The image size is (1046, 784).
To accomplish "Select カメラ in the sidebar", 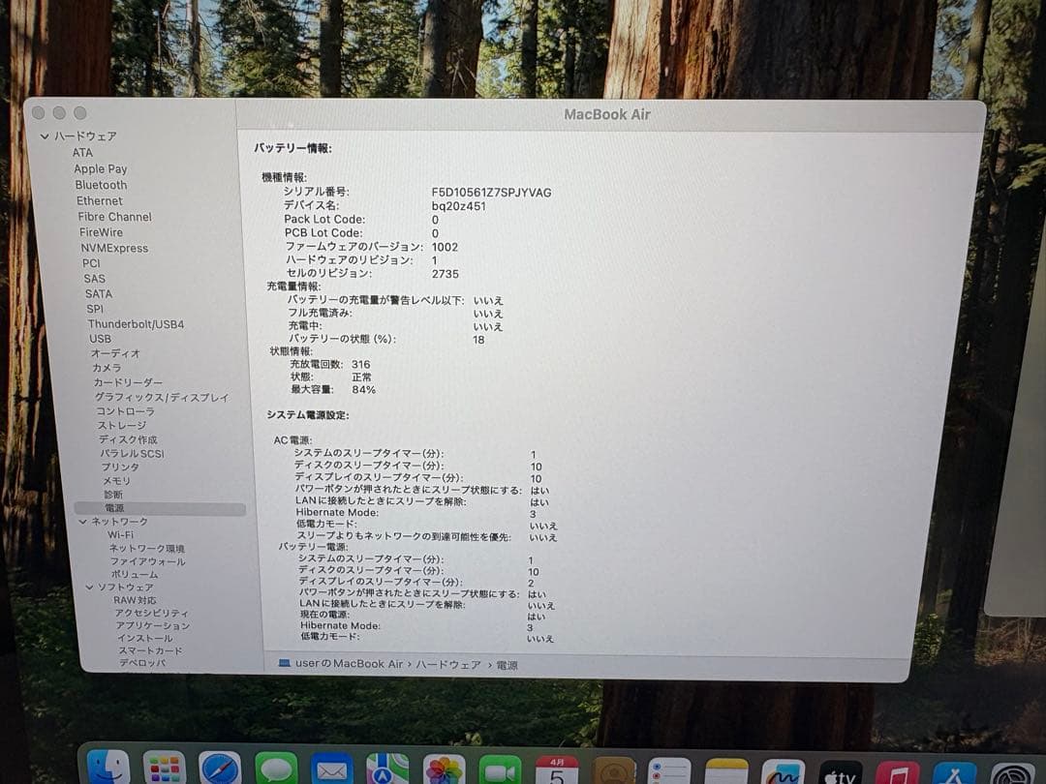I will [x=107, y=368].
